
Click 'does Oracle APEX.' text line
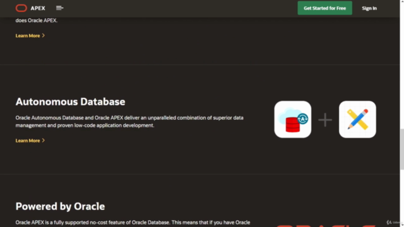click(37, 20)
